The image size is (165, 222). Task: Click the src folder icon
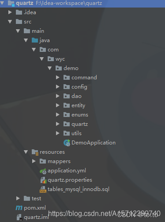[x=19, y=22]
